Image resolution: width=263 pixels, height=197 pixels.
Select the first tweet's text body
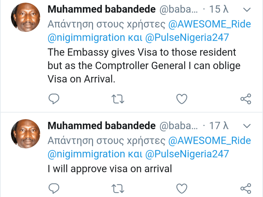tap(141, 65)
